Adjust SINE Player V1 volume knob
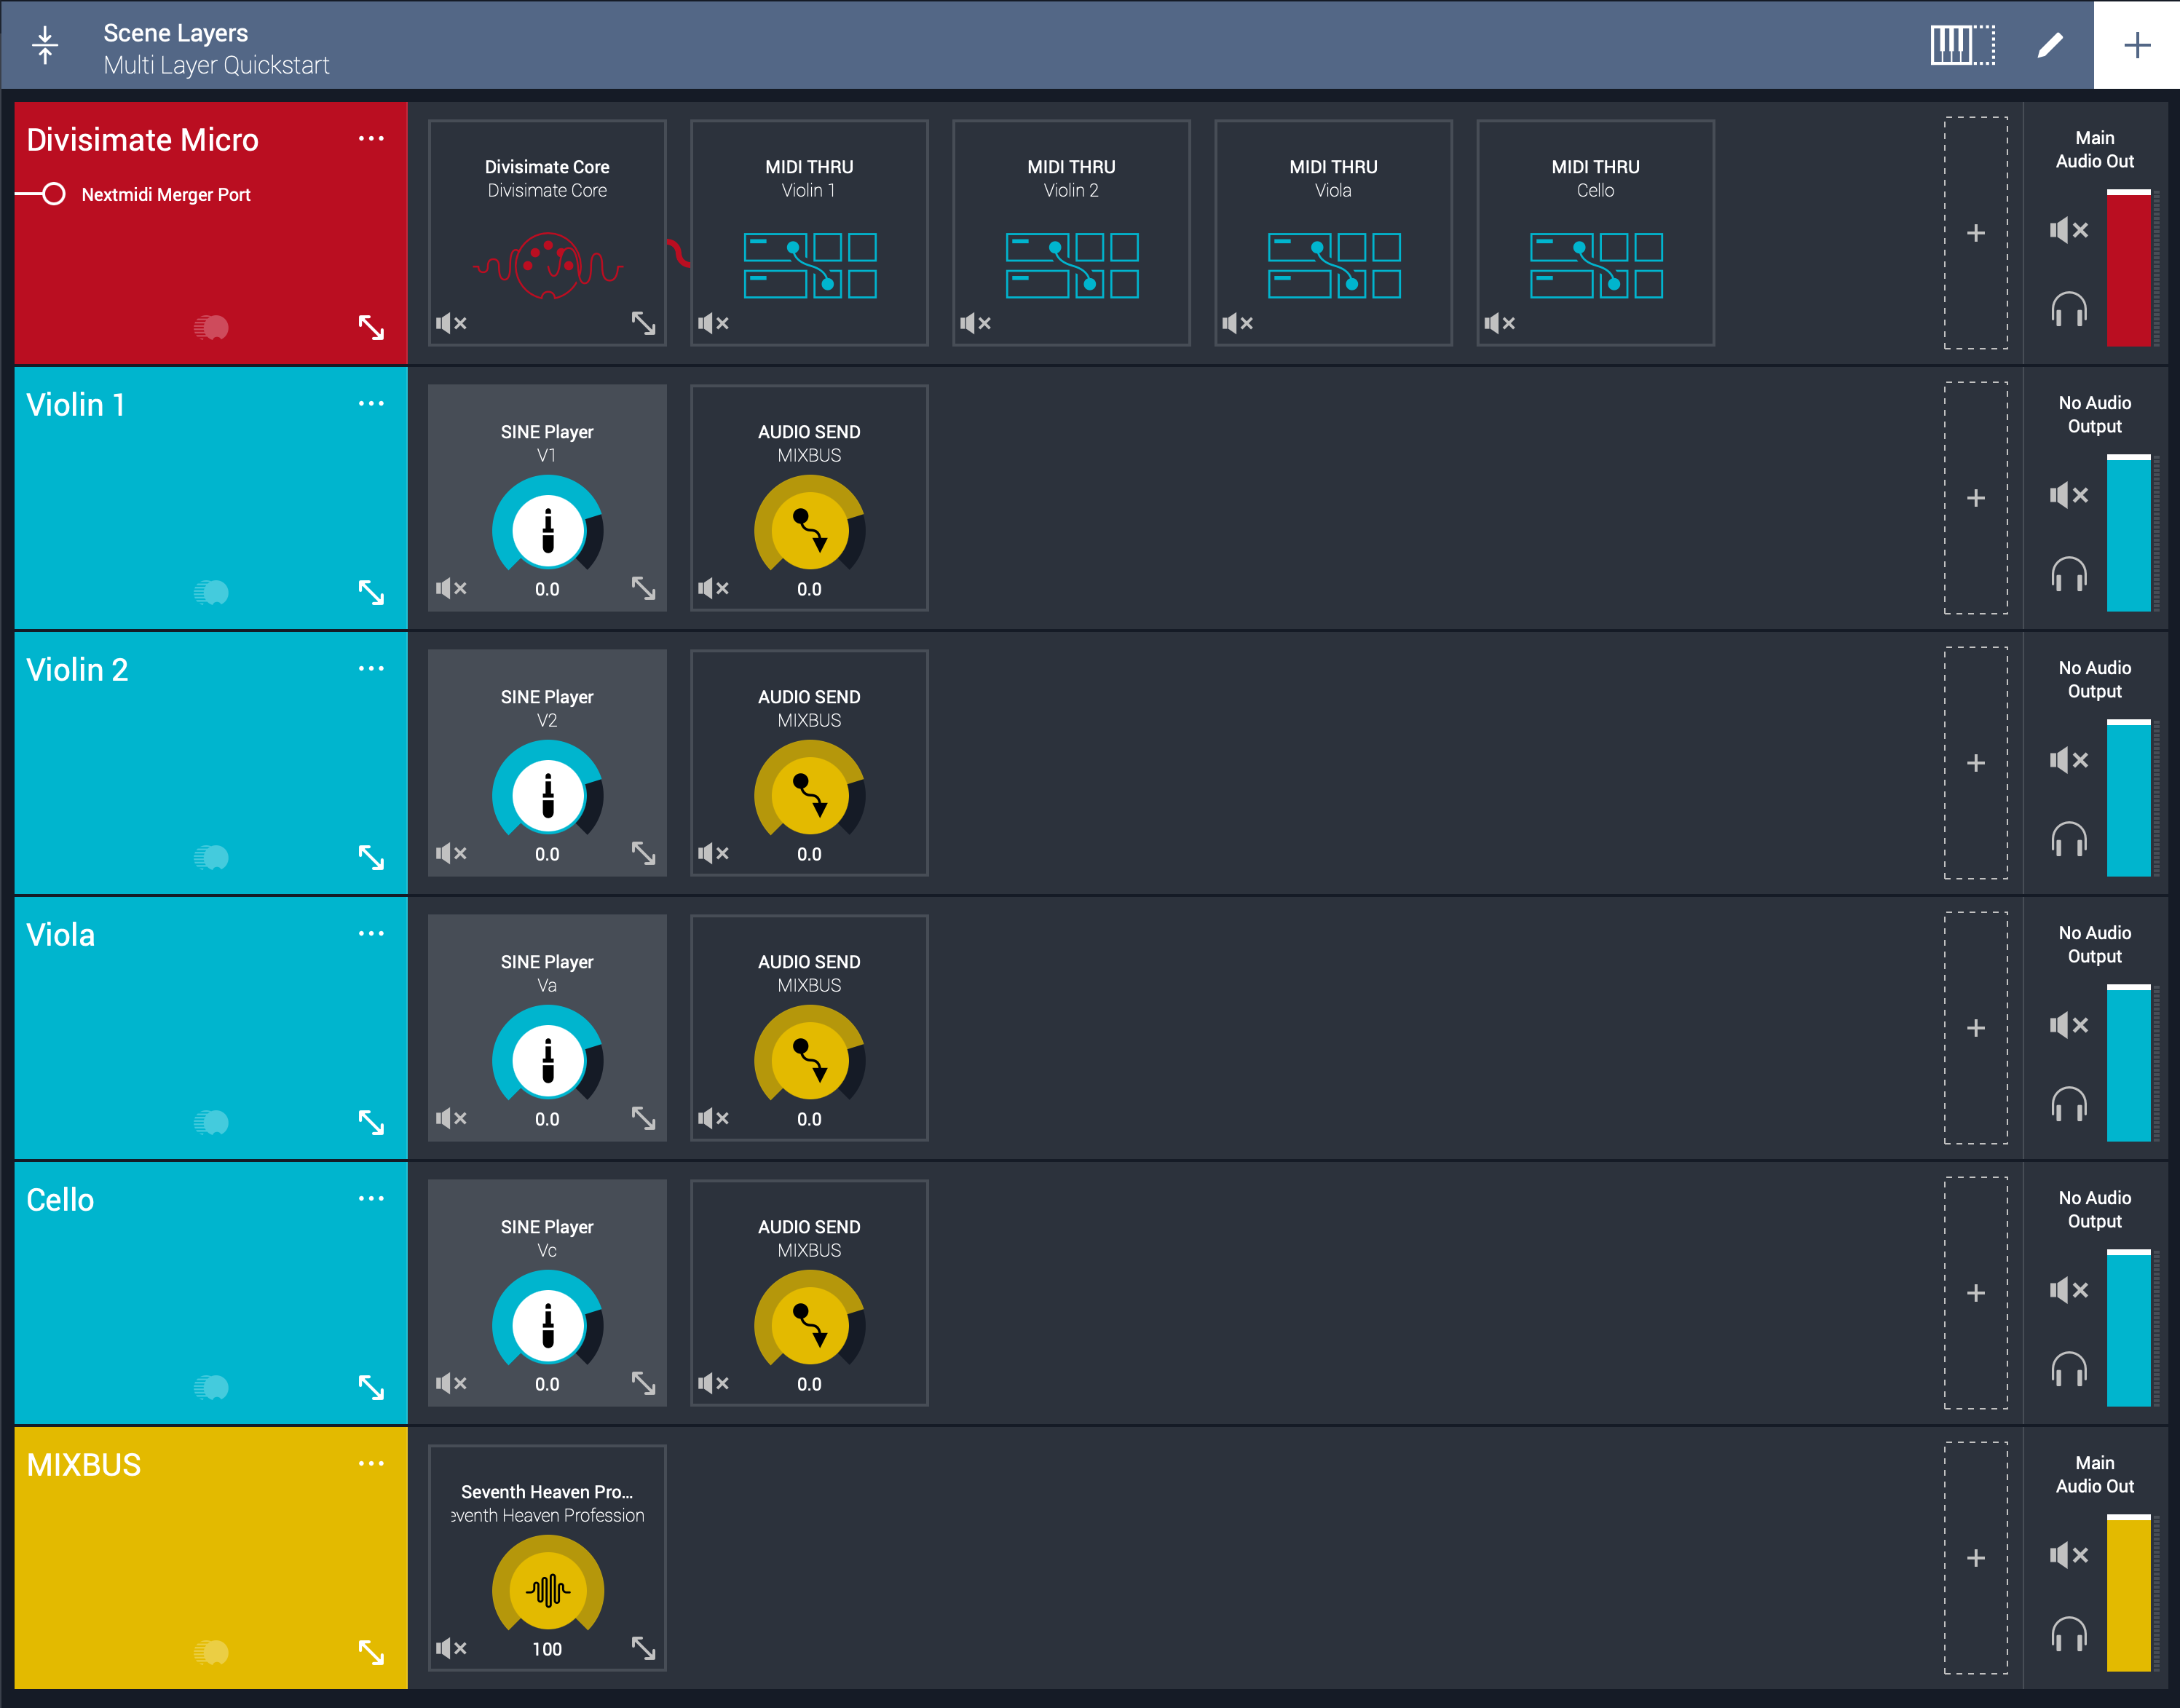 pyautogui.click(x=547, y=531)
